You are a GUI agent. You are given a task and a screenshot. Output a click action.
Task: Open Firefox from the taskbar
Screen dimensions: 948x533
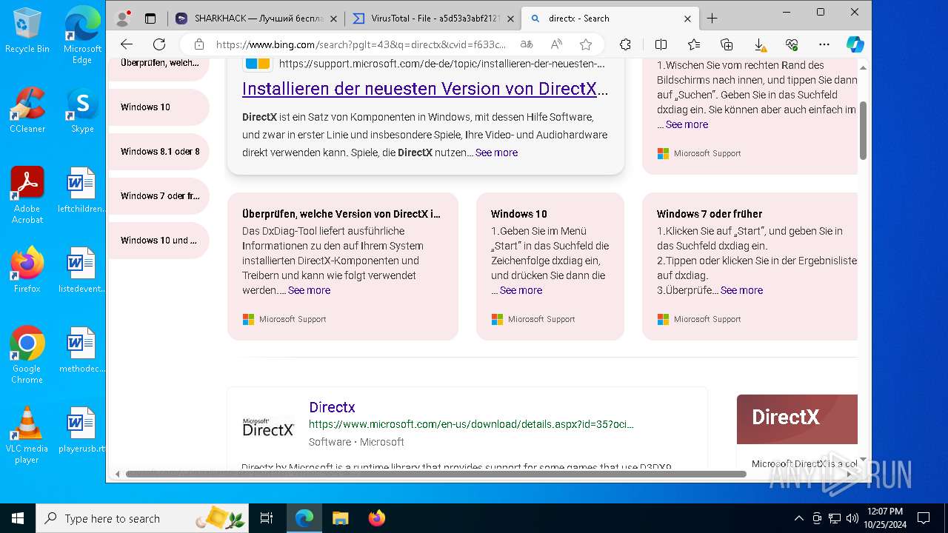click(377, 518)
